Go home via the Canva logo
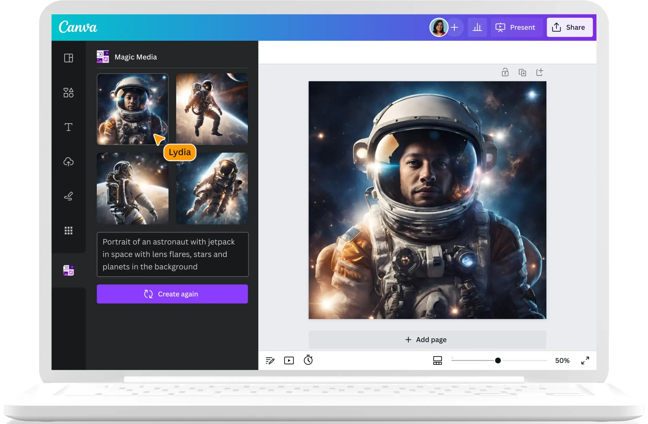 [77, 27]
